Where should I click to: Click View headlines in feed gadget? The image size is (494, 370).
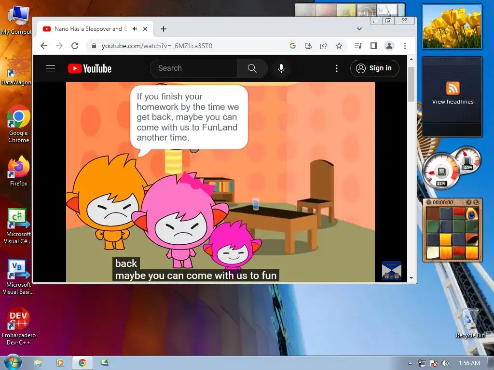coord(453,102)
